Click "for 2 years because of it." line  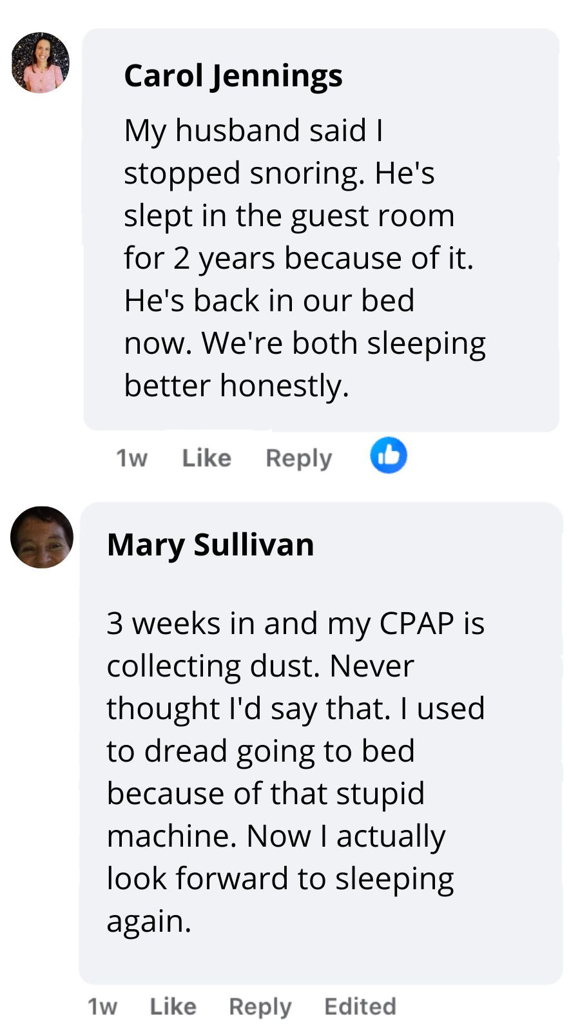[298, 258]
